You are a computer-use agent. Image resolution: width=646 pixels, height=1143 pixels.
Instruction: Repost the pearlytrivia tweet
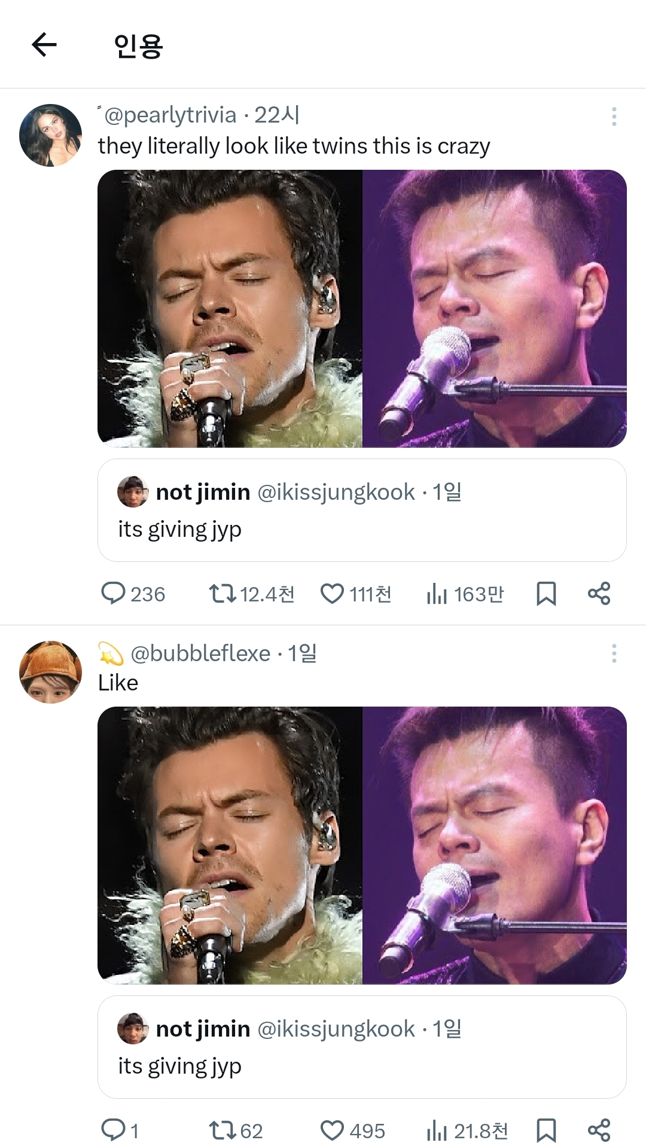(251, 594)
